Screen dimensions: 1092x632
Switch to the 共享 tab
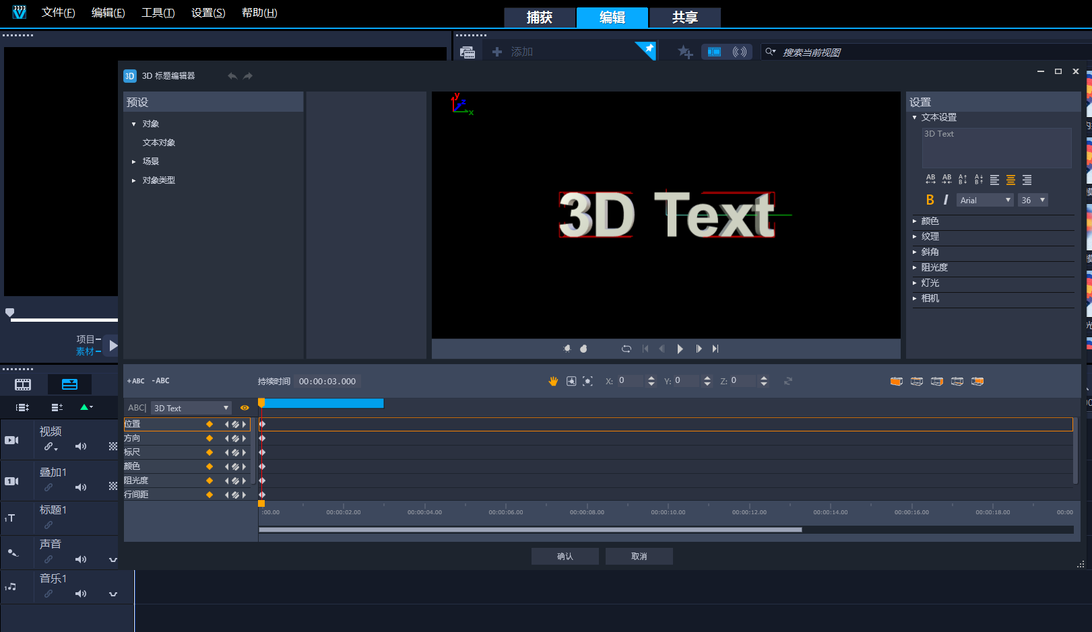pyautogui.click(x=684, y=17)
